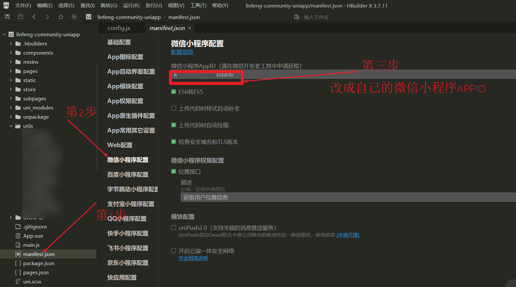Select 基础配置 in manifest sidebar
The width and height of the screenshot is (516, 287).
(119, 42)
